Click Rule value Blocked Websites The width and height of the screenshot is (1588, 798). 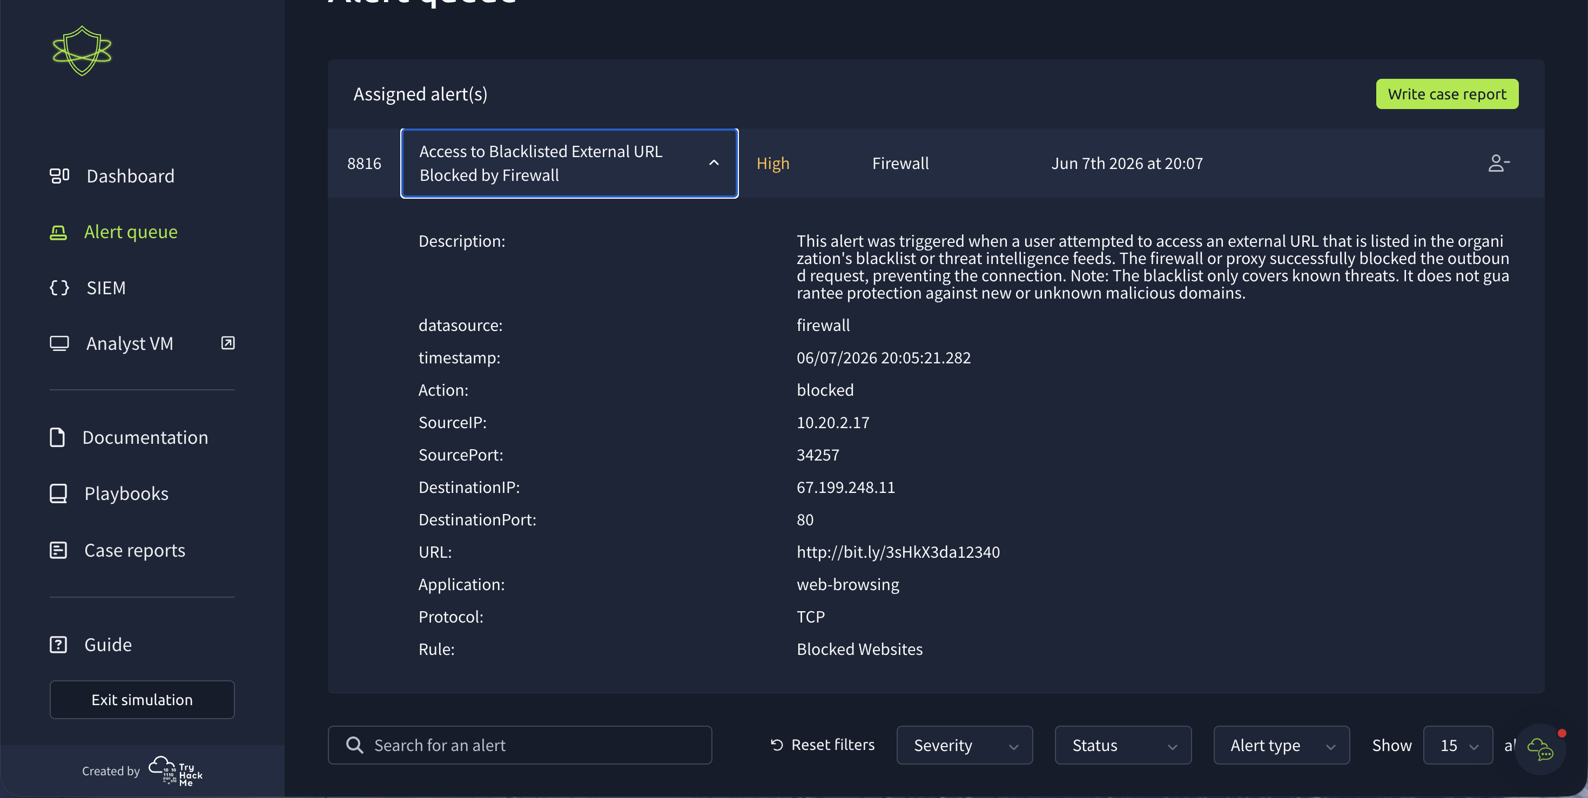click(x=859, y=649)
